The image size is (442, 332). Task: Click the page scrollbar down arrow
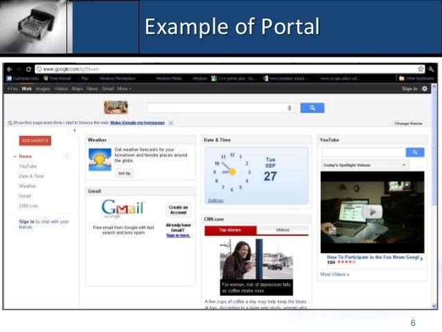[434, 306]
